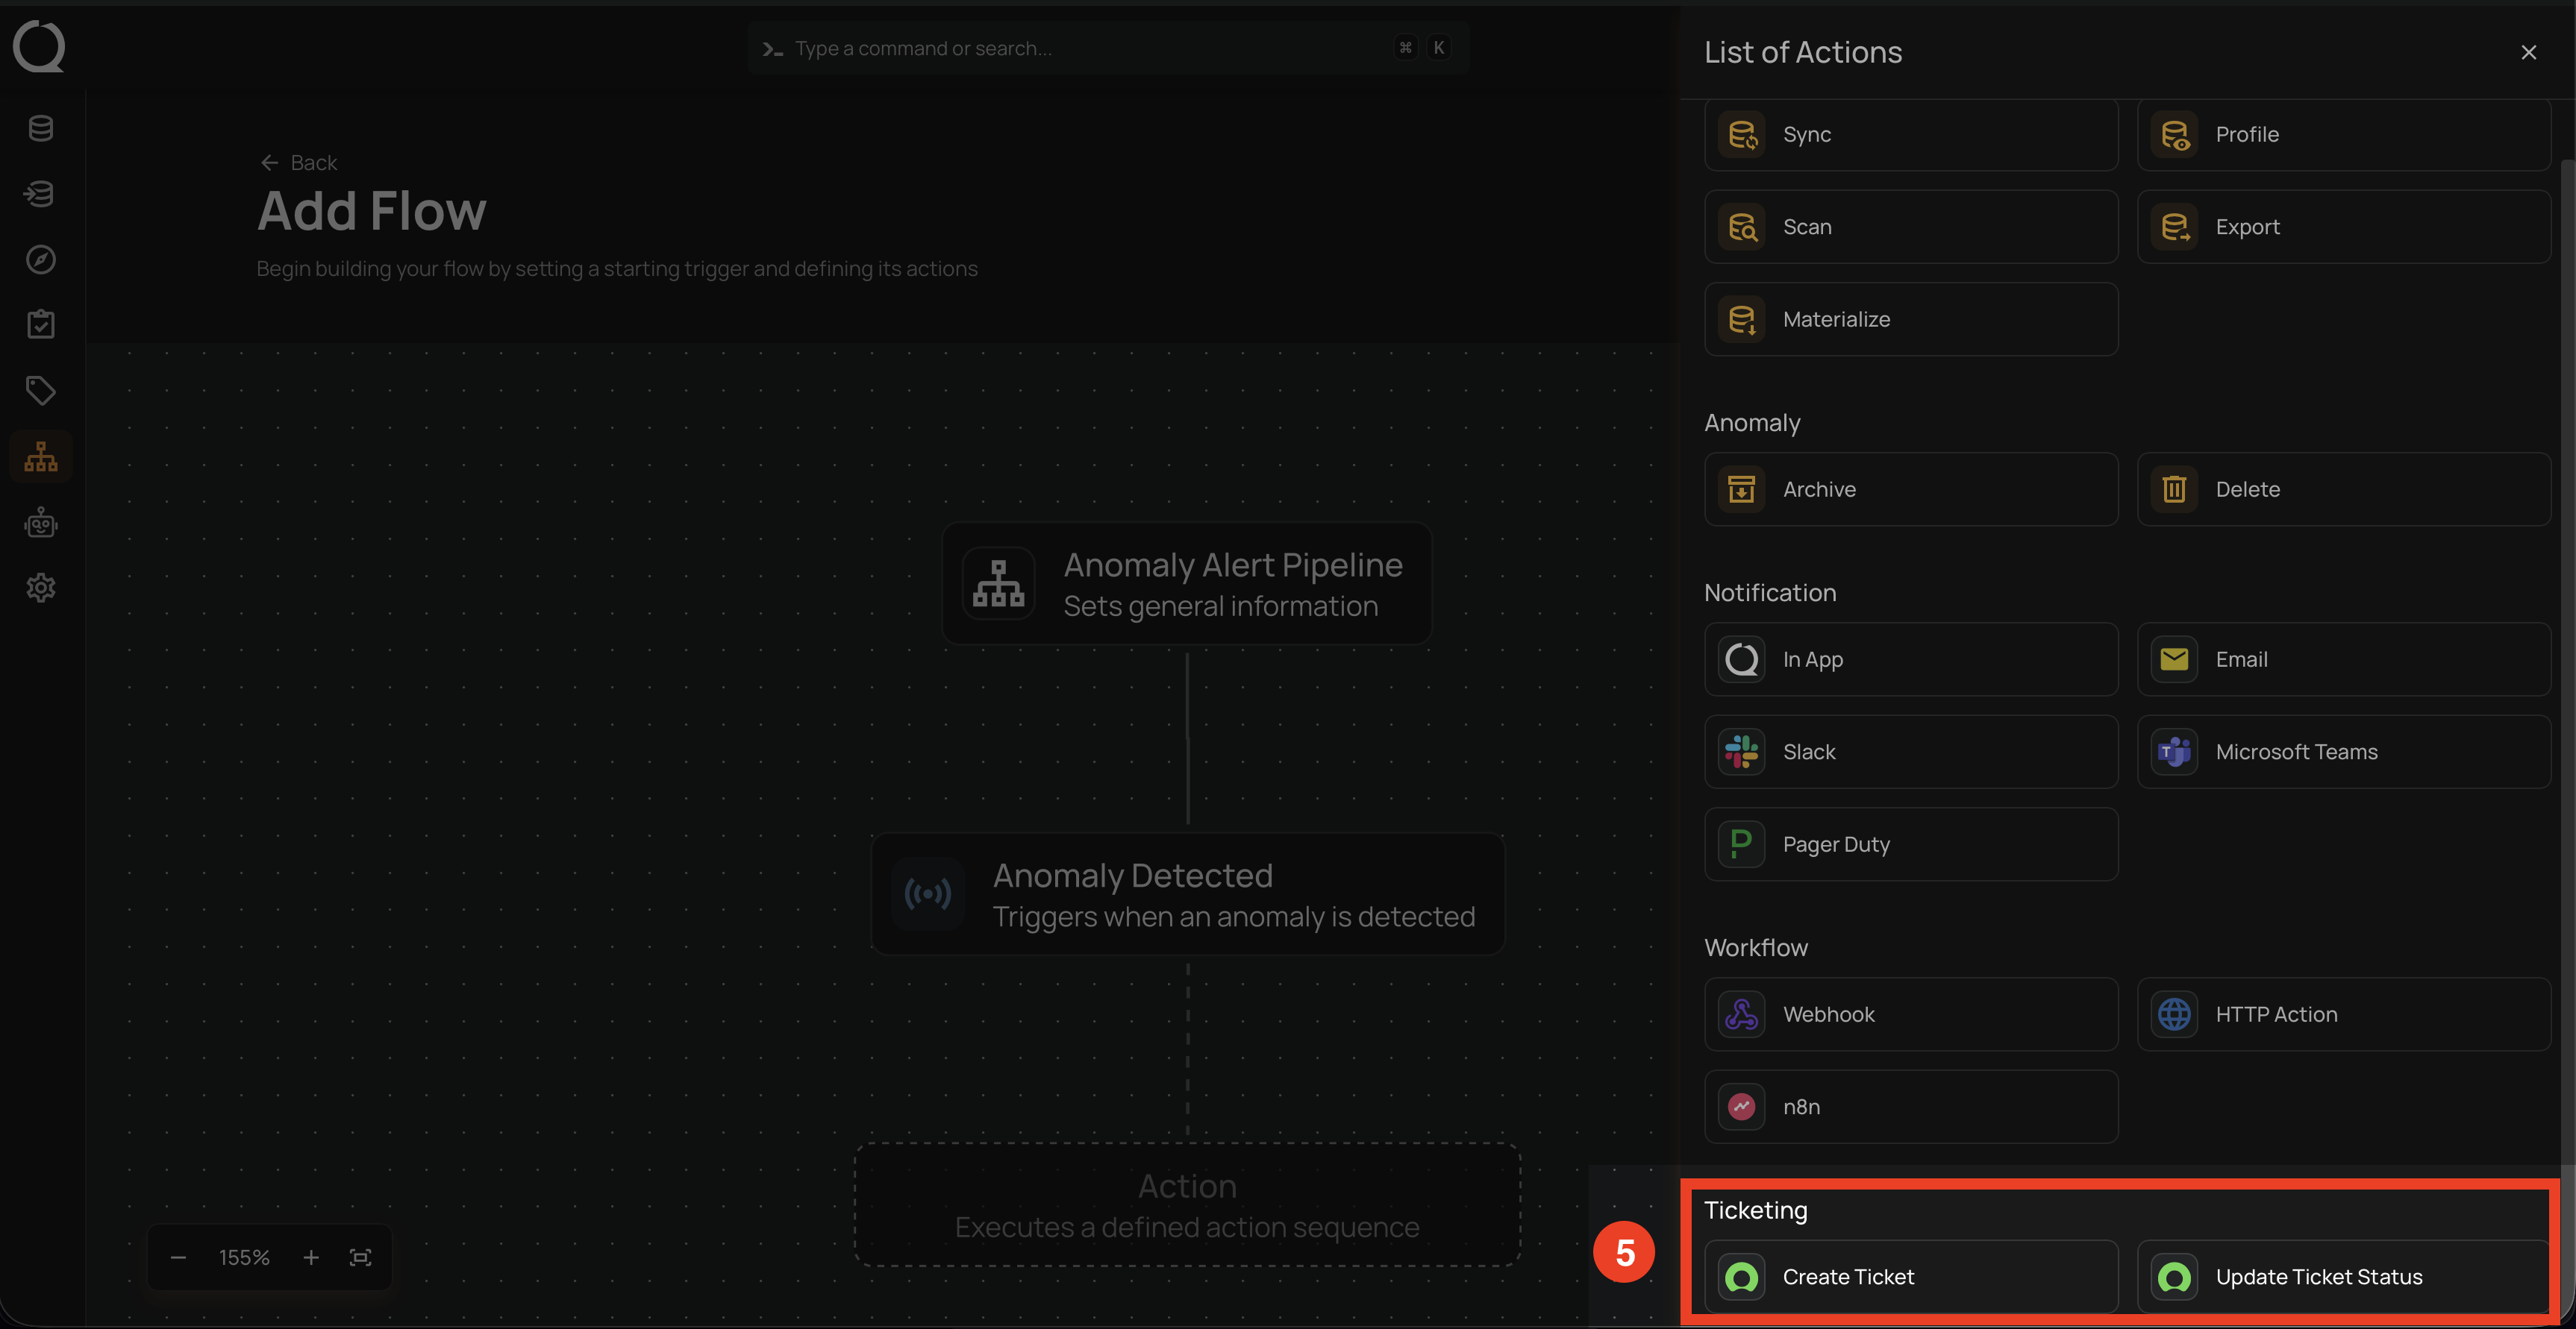Image resolution: width=2576 pixels, height=1329 pixels.
Task: Pick the HTTP Action globe icon
Action: tap(2174, 1014)
